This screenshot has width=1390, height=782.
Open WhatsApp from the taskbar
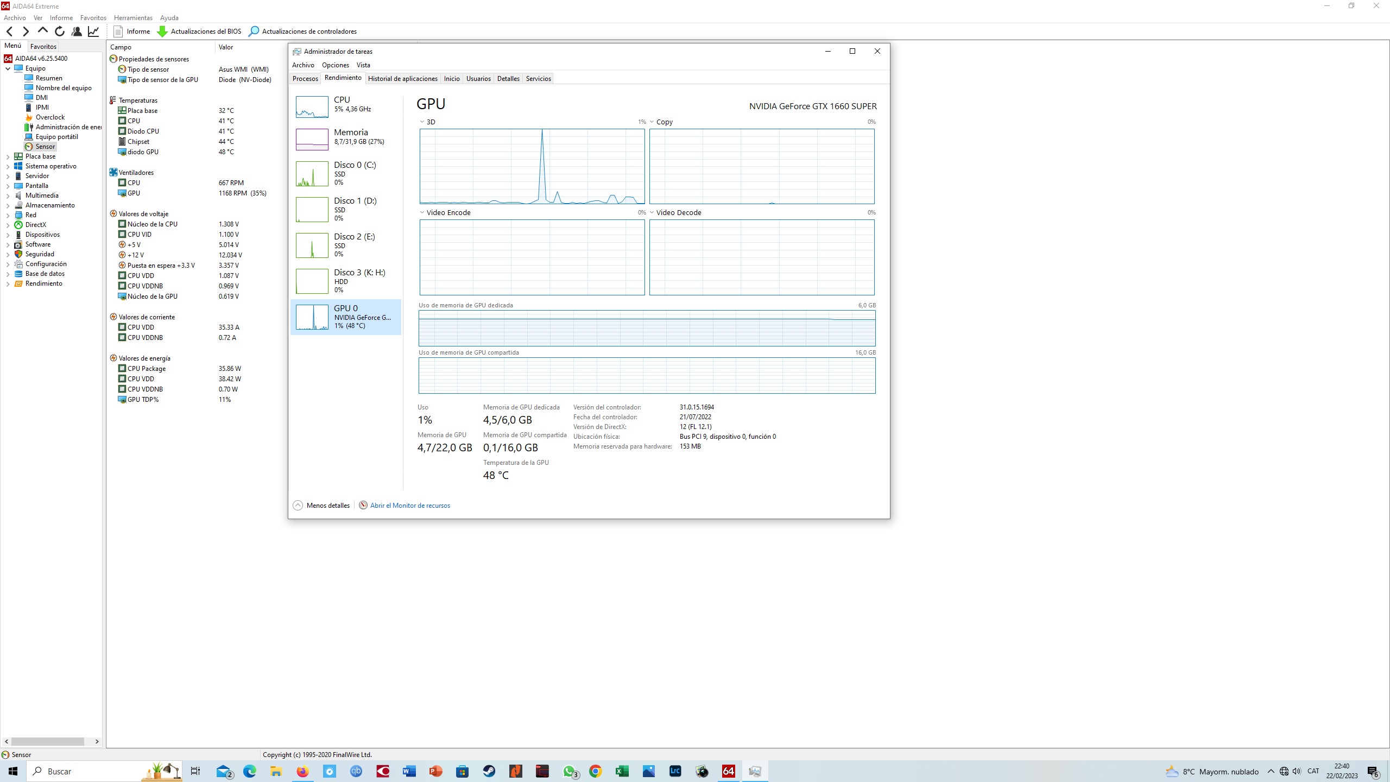pyautogui.click(x=570, y=771)
